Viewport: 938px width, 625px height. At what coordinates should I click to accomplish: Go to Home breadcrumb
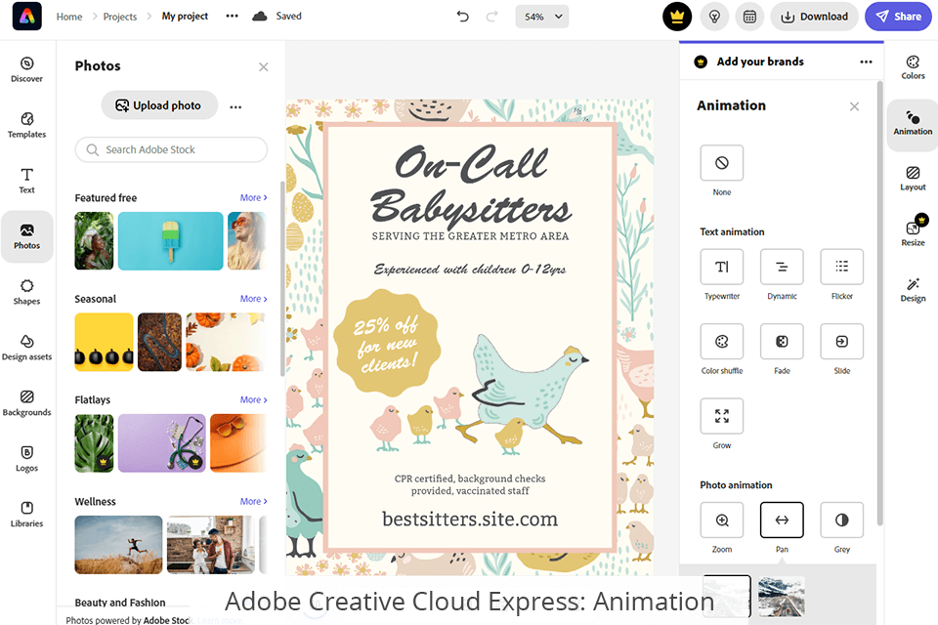(x=69, y=17)
